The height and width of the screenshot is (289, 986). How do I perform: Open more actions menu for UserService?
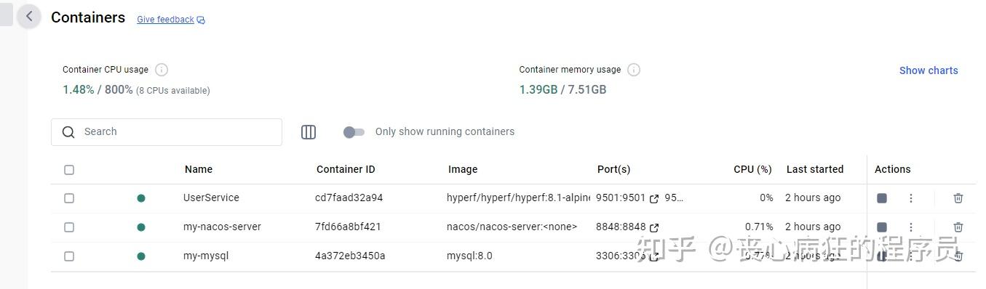click(x=910, y=198)
